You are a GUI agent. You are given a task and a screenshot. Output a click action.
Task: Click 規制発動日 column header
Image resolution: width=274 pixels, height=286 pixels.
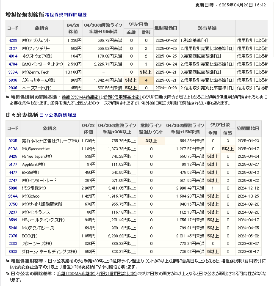tap(166, 28)
